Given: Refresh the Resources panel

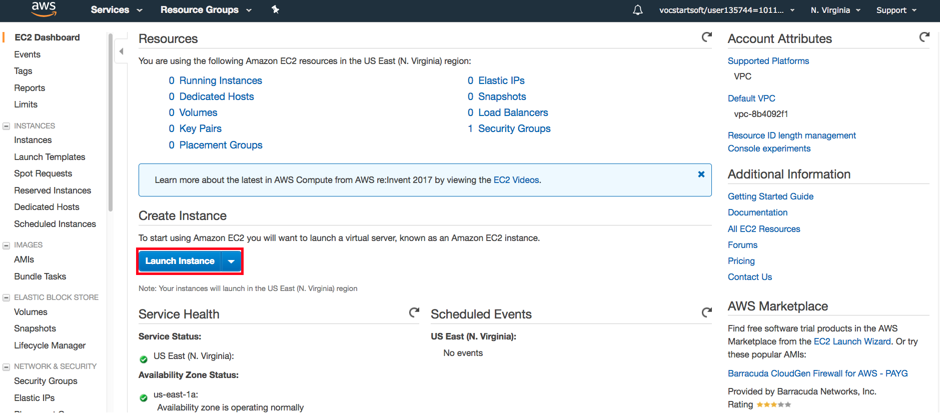Looking at the screenshot, I should pos(706,37).
